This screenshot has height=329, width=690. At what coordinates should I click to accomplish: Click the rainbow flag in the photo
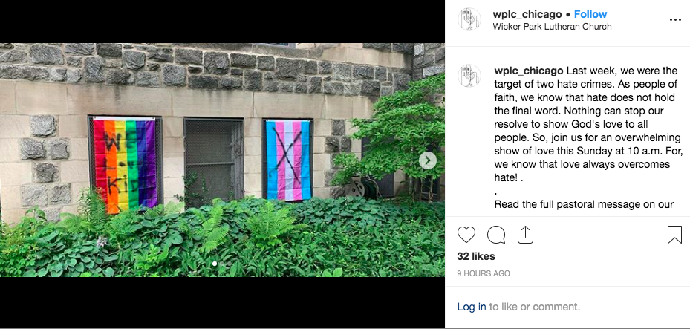click(x=125, y=165)
